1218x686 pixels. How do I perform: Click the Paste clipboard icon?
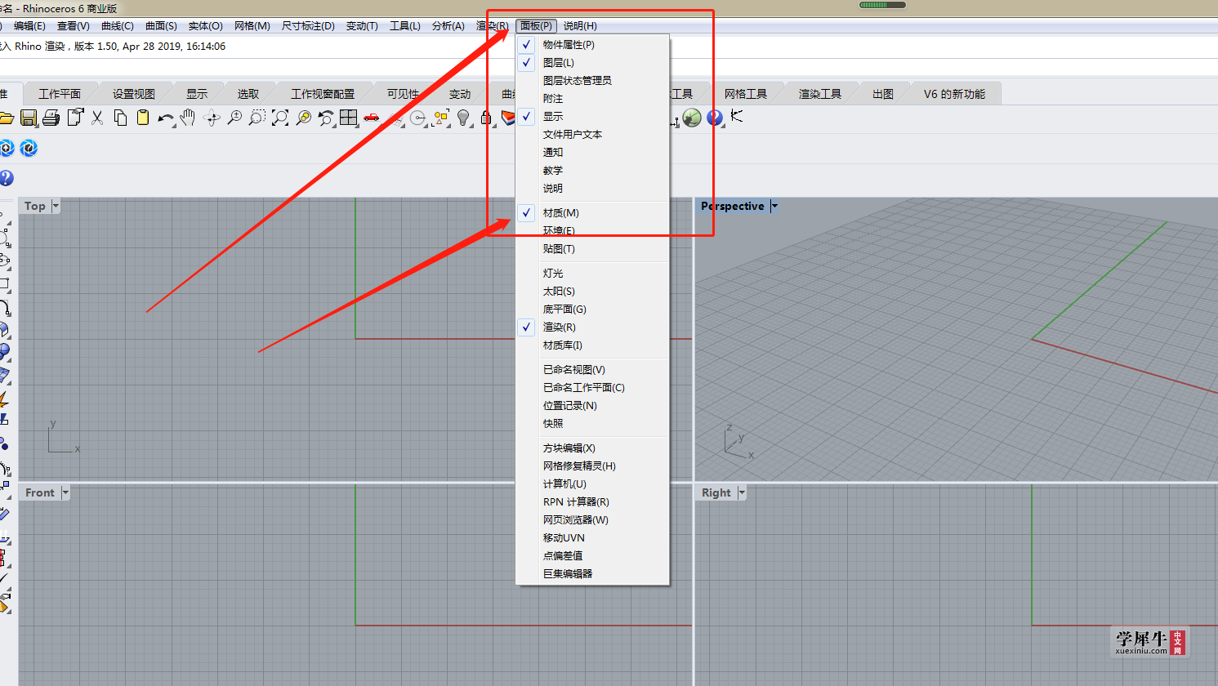point(143,118)
